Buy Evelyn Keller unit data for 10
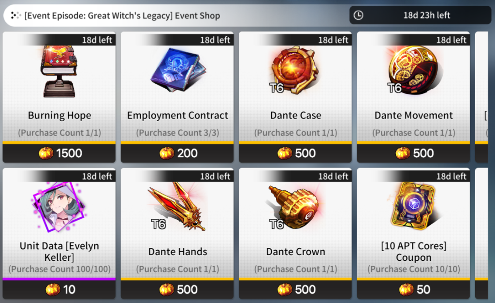 point(59,289)
